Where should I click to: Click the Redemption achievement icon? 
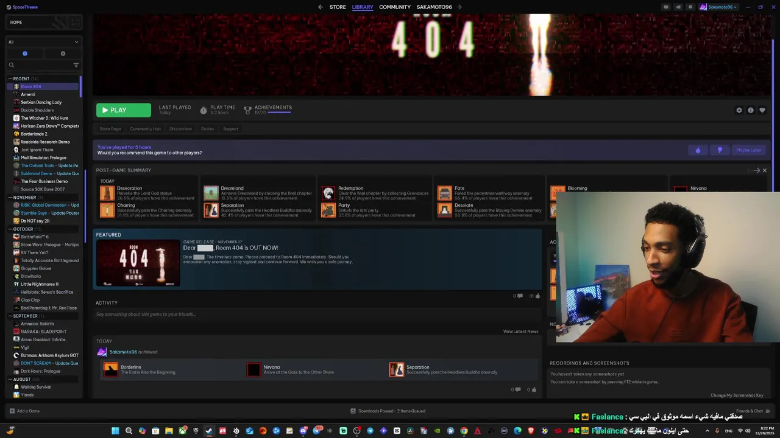328,193
